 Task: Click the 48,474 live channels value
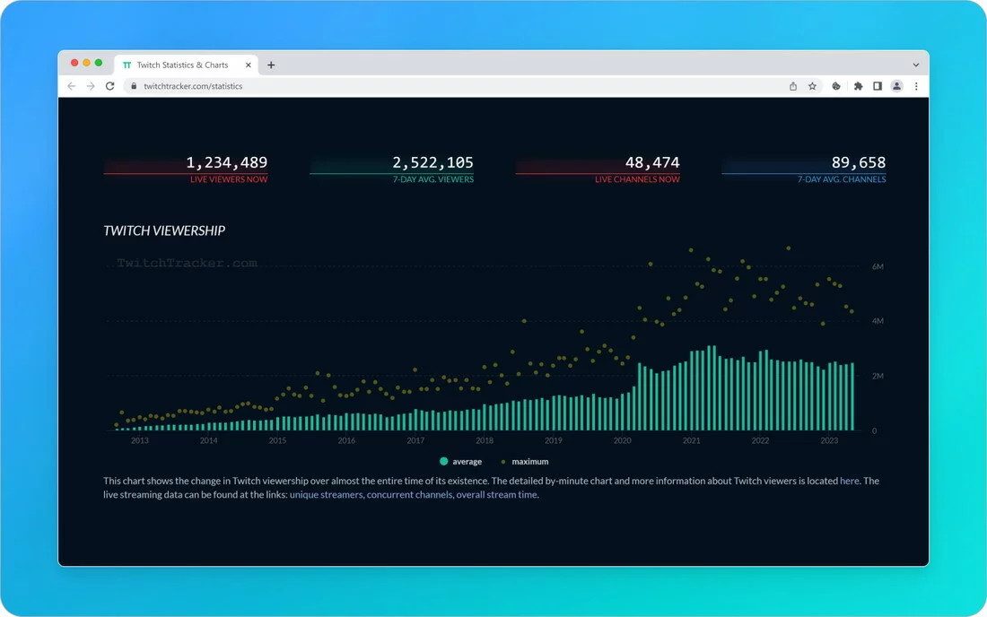tap(652, 163)
